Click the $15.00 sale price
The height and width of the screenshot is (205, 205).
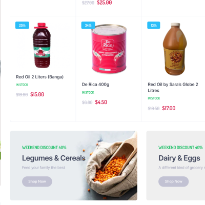pos(37,94)
